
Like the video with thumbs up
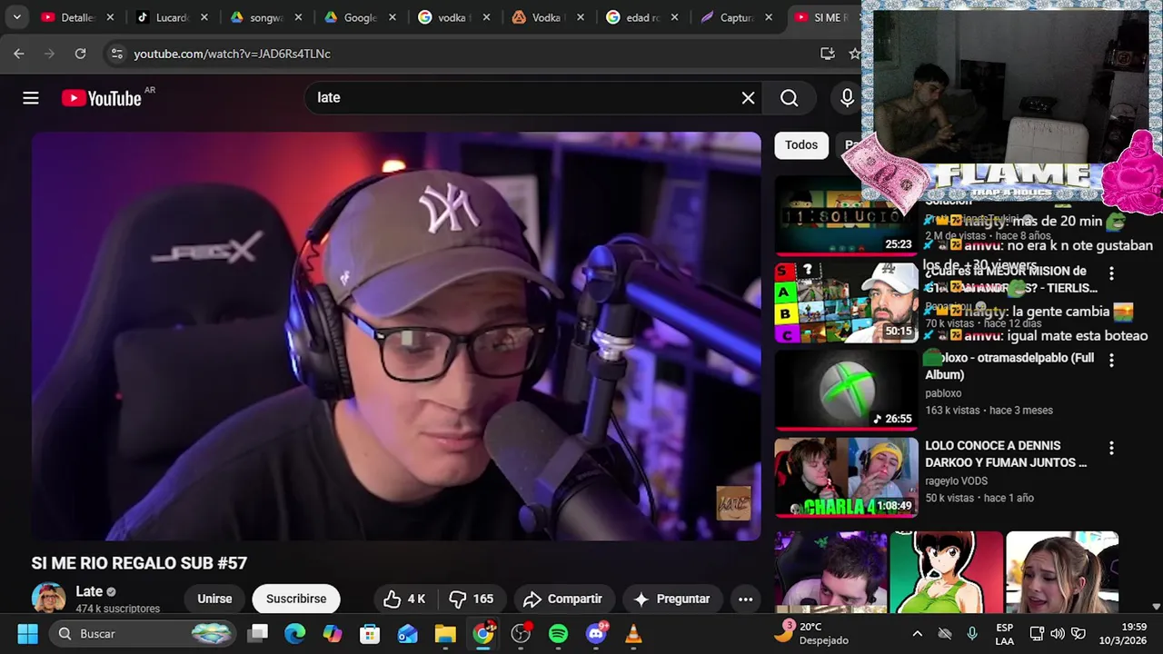pos(404,599)
